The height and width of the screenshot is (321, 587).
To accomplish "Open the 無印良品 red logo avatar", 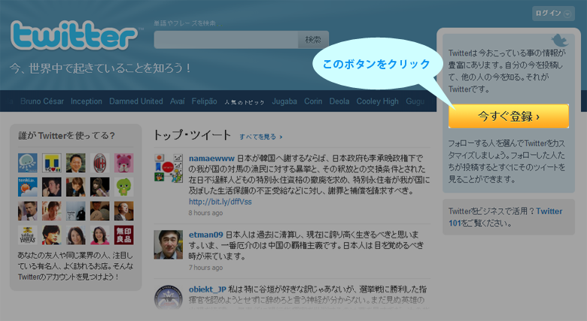I will point(124,235).
